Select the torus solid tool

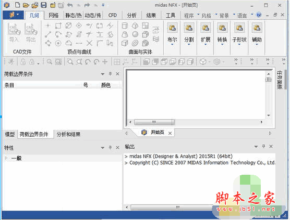pyautogui.click(x=135, y=43)
